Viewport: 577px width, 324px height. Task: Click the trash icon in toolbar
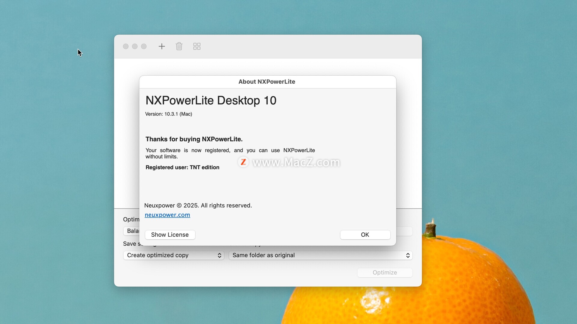(x=179, y=46)
